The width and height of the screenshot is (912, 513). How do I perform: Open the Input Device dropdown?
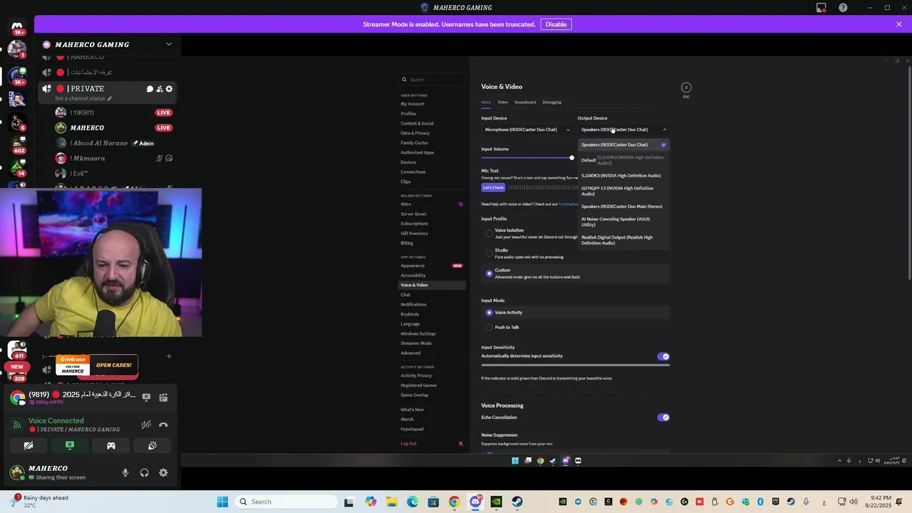click(527, 130)
